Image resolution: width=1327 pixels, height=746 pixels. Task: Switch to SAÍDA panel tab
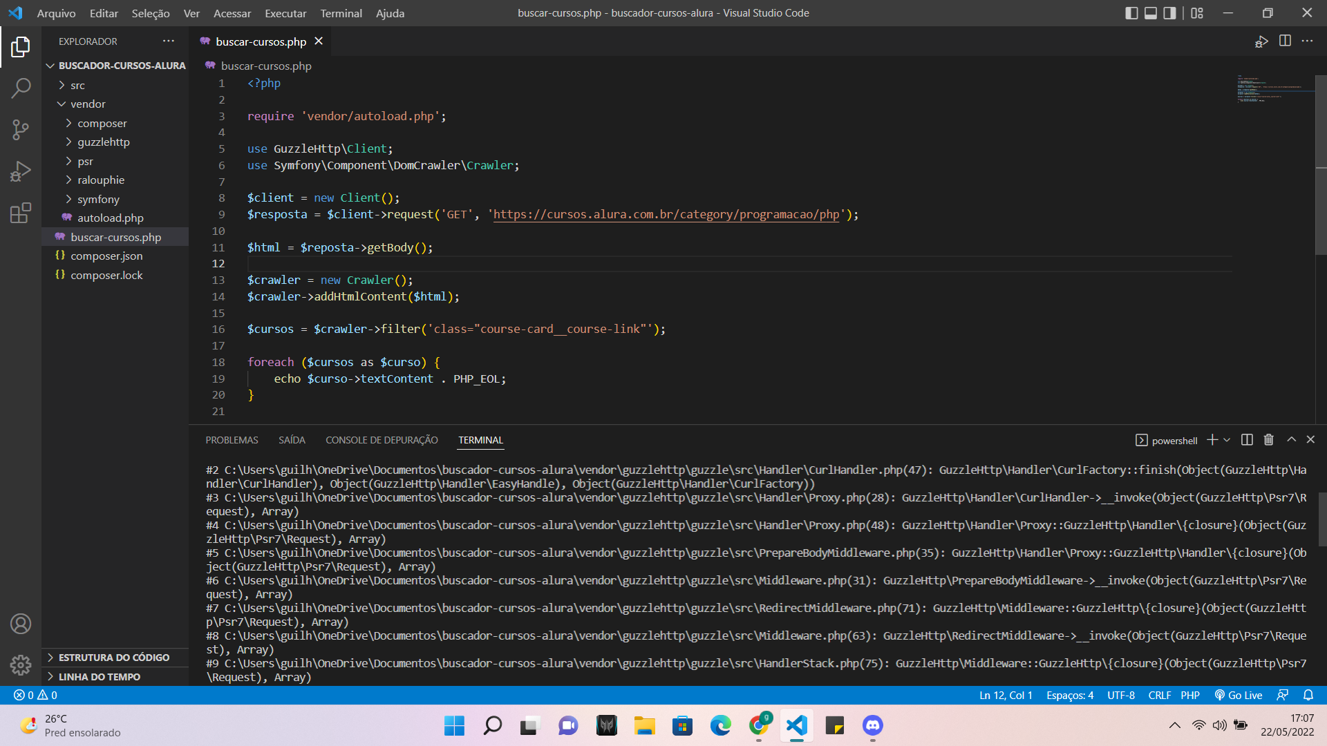292,440
